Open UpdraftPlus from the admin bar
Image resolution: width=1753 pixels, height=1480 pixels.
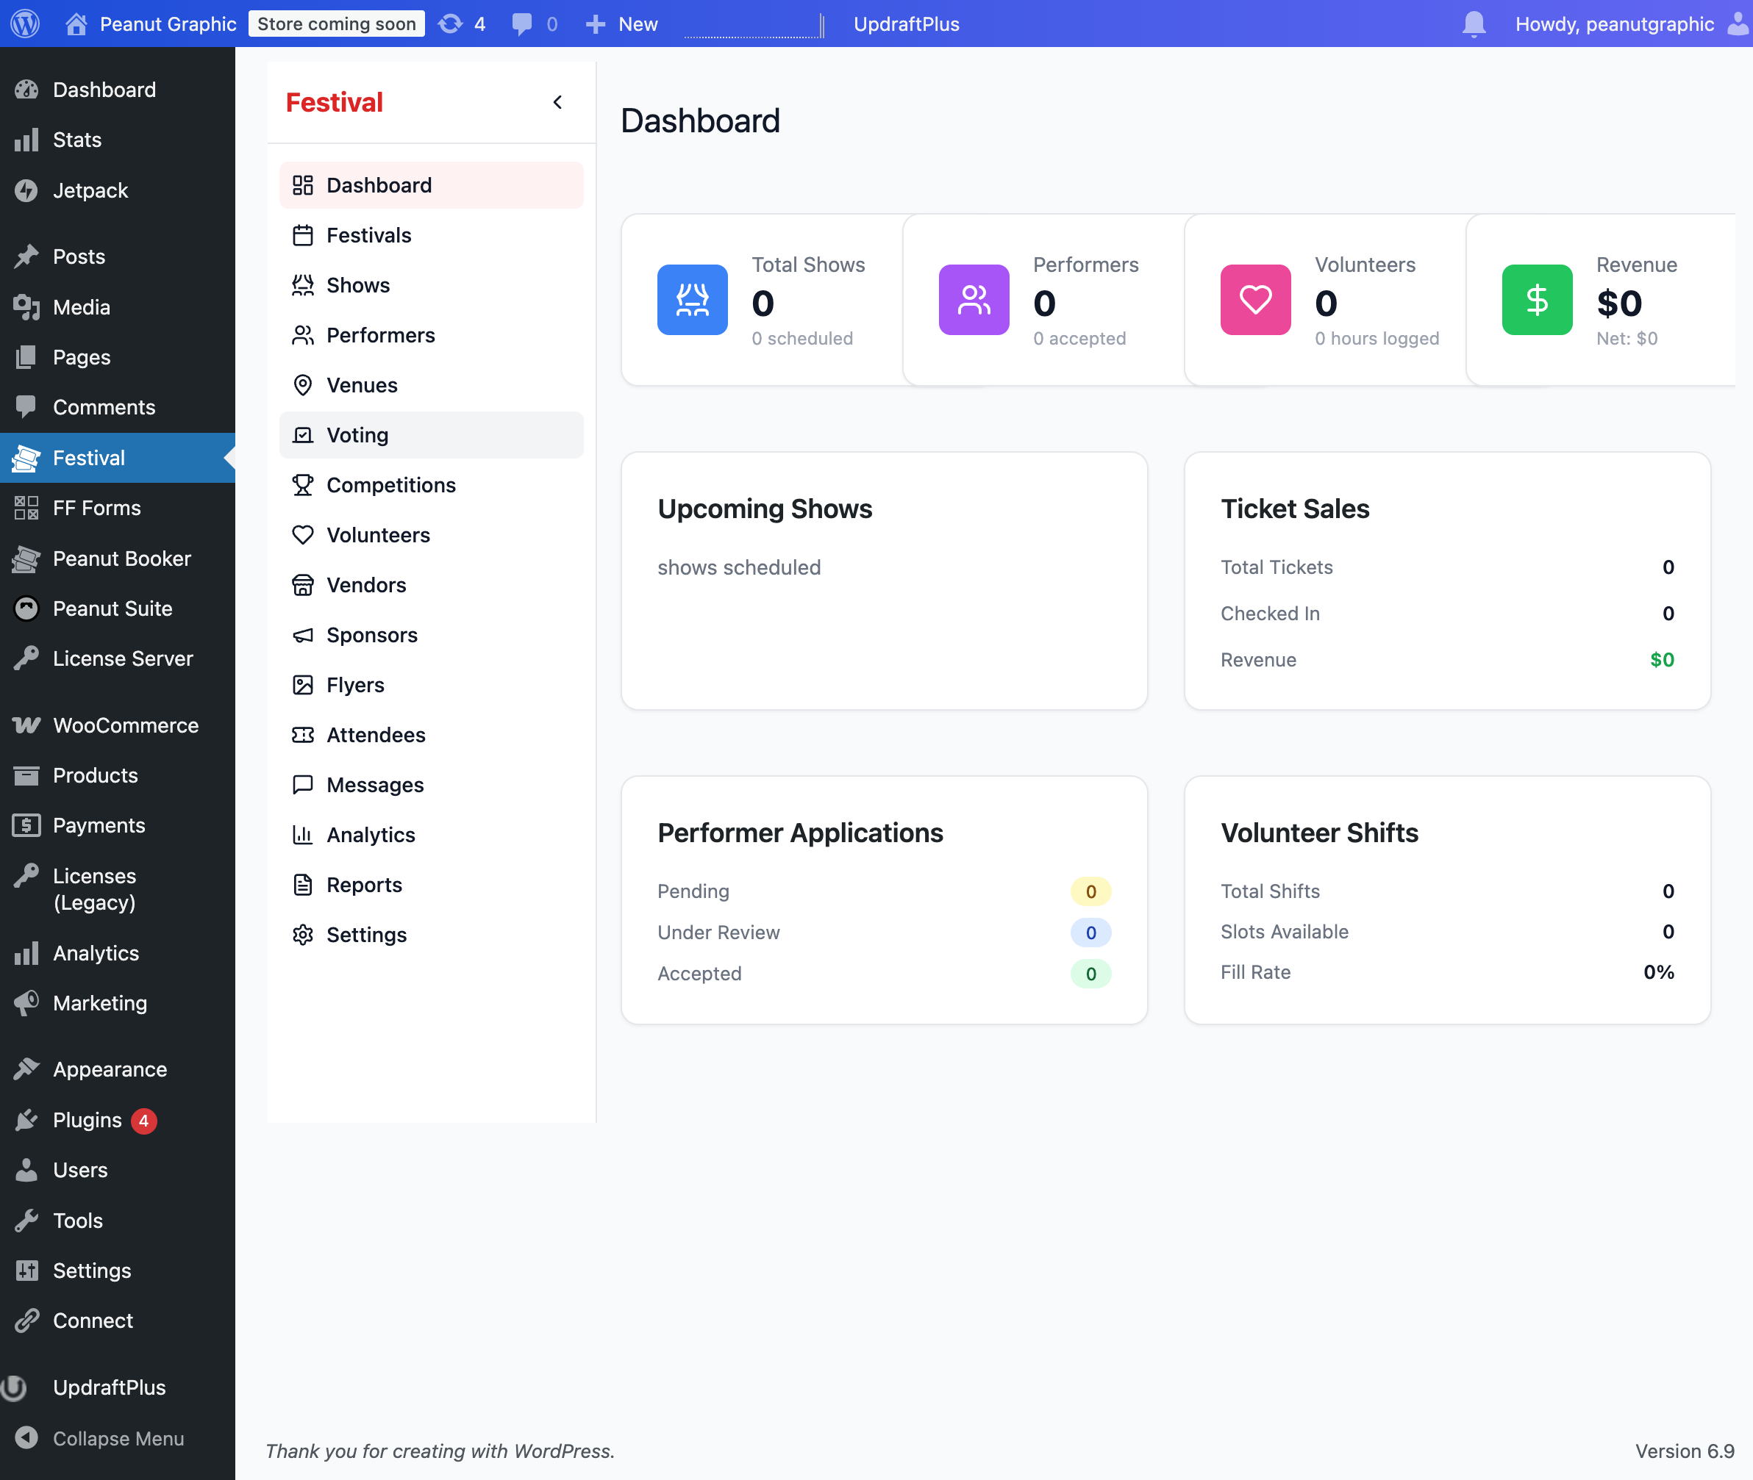click(x=906, y=24)
